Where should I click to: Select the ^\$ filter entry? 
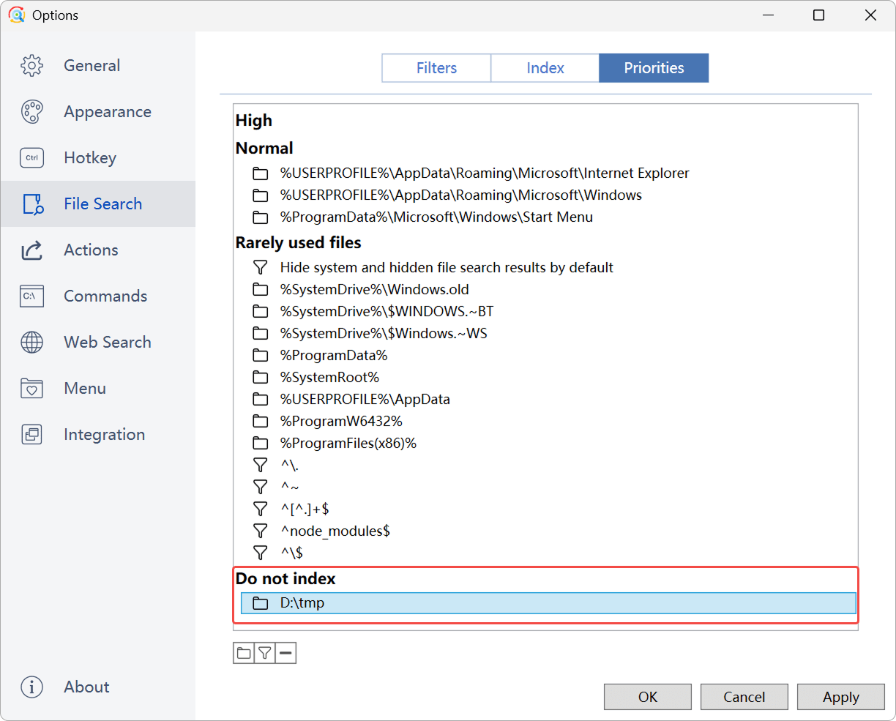click(x=292, y=553)
